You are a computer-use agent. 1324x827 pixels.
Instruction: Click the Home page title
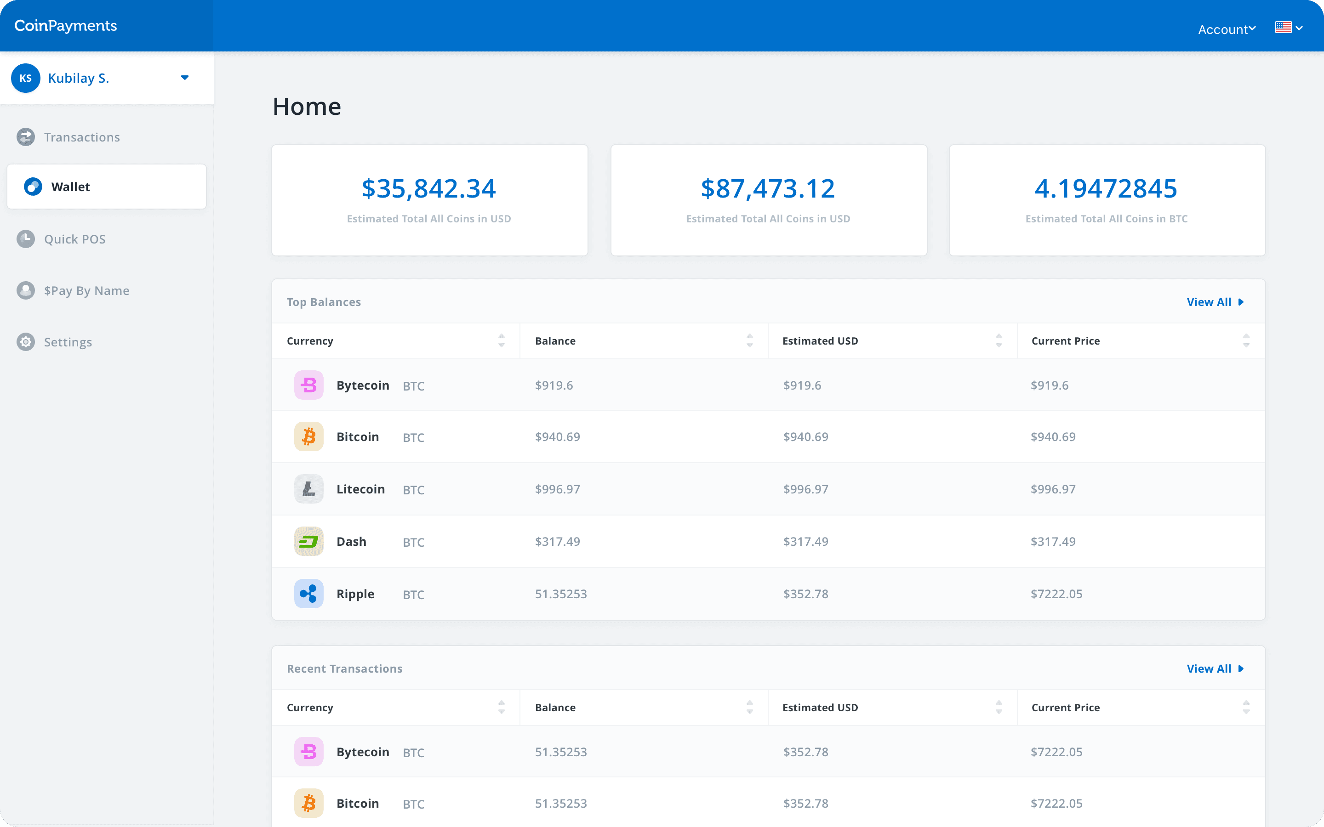click(x=307, y=106)
